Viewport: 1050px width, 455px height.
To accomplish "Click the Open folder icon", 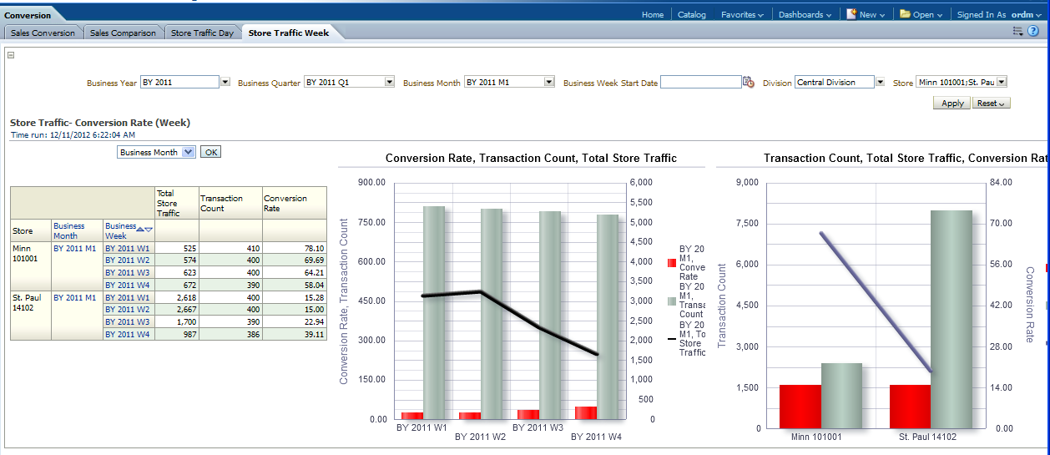I will point(905,14).
